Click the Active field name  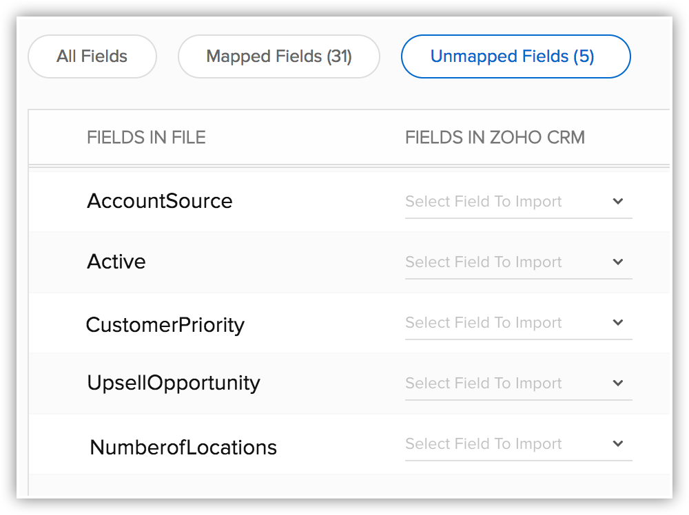coord(116,262)
